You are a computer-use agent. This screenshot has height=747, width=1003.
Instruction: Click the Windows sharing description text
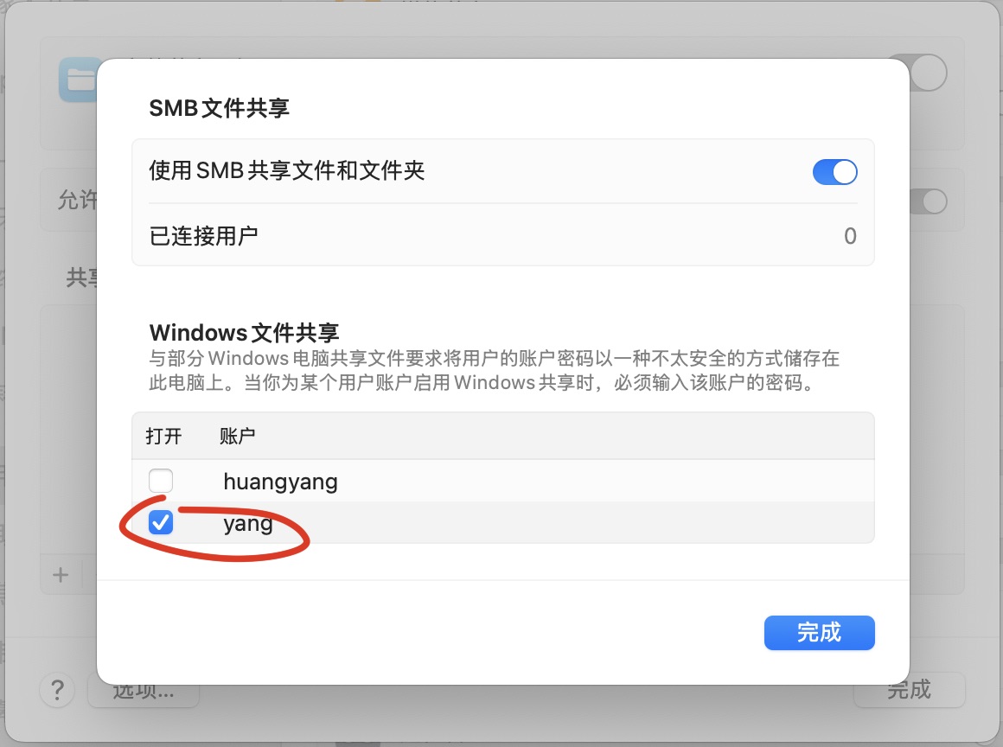pyautogui.click(x=494, y=370)
